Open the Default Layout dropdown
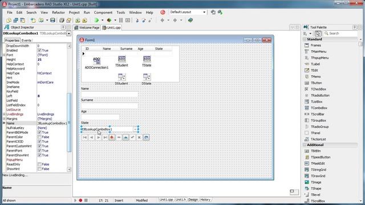Screen dimensions: 365x205 [204, 12]
